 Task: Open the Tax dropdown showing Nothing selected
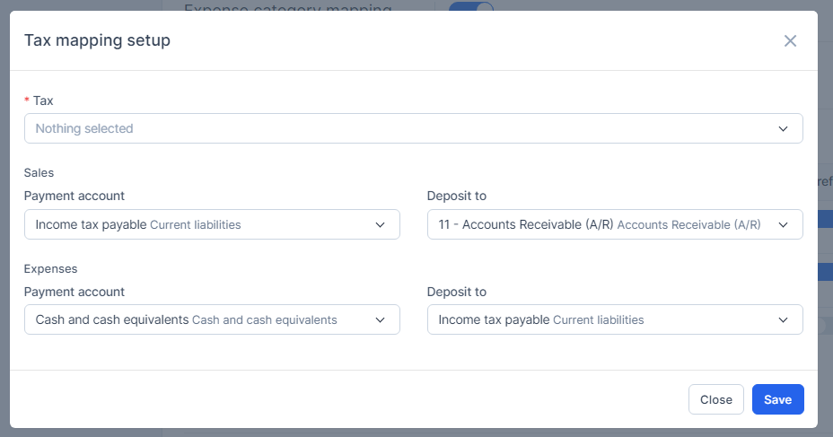tap(404, 128)
